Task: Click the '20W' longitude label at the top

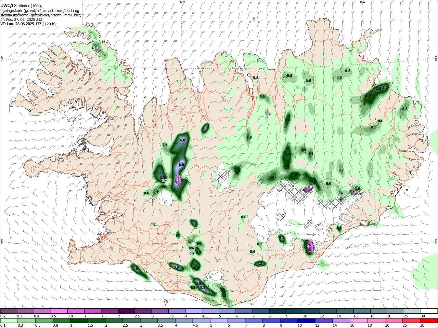Action: (182, 2)
